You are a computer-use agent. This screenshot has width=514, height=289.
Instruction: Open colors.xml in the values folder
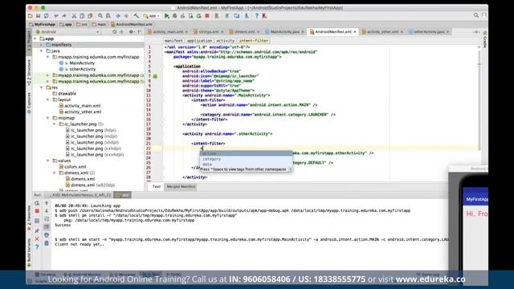click(x=75, y=167)
